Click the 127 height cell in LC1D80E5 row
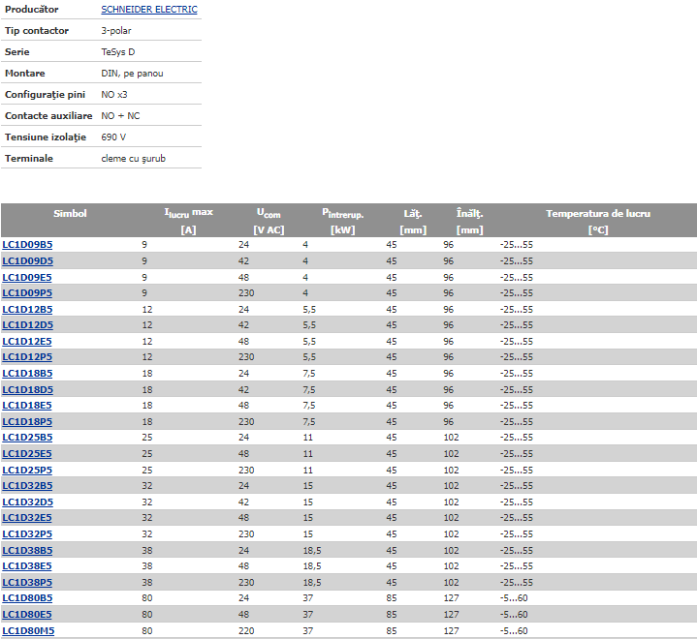Viewport: 697px width, 639px height. (x=451, y=615)
